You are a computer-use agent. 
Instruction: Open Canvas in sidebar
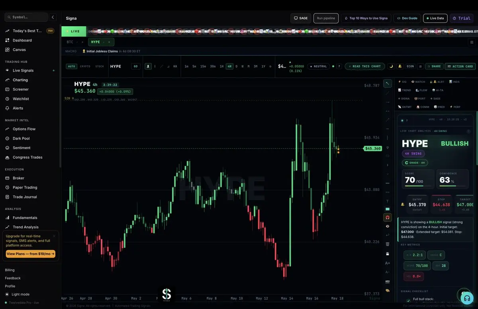click(19, 50)
